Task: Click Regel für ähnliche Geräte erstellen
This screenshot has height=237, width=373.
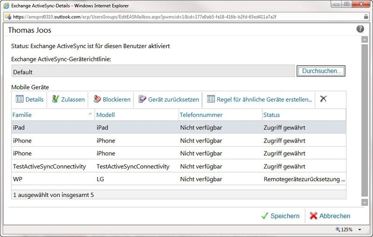Action: click(259, 99)
